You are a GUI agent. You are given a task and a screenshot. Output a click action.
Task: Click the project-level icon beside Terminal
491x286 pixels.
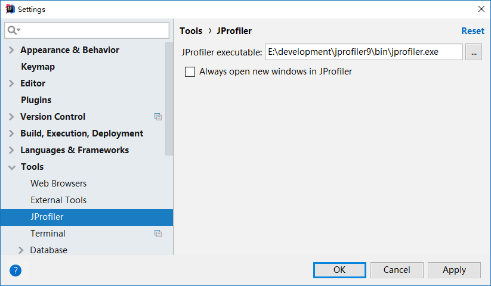(158, 234)
